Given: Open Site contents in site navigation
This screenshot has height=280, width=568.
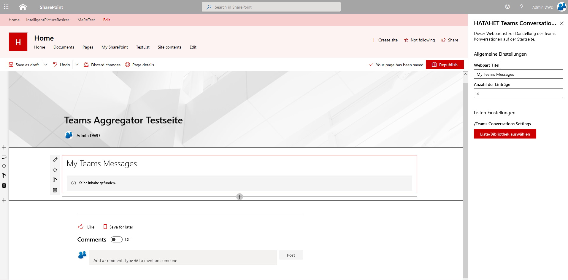Looking at the screenshot, I should (x=169, y=47).
